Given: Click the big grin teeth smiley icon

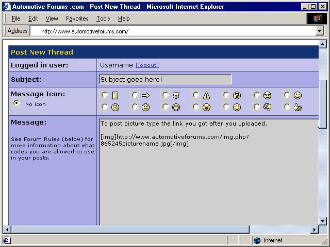Looking at the screenshot, I should [176, 108].
